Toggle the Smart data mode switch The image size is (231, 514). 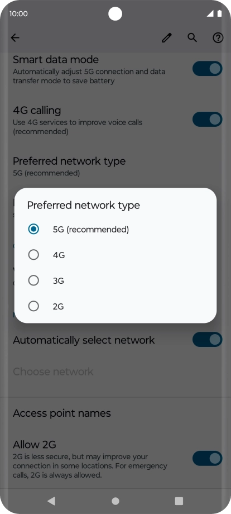point(208,69)
